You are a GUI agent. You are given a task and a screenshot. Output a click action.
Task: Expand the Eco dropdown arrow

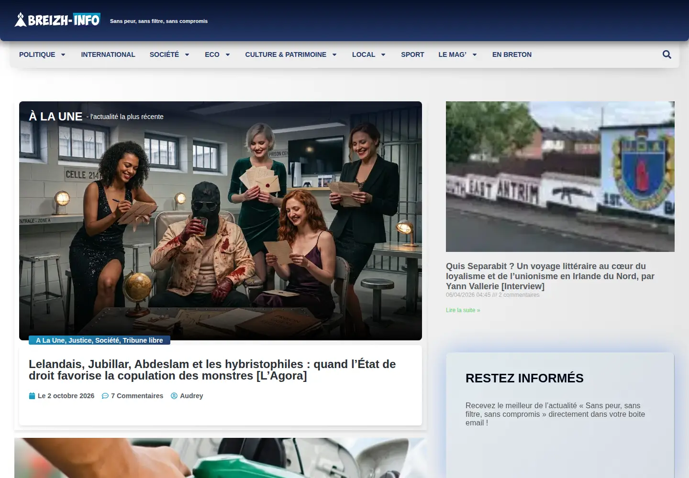coord(228,54)
